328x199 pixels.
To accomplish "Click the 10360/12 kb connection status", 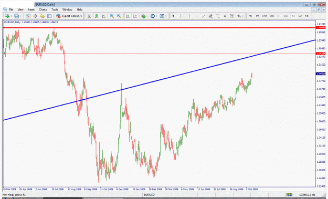I will click(307, 195).
